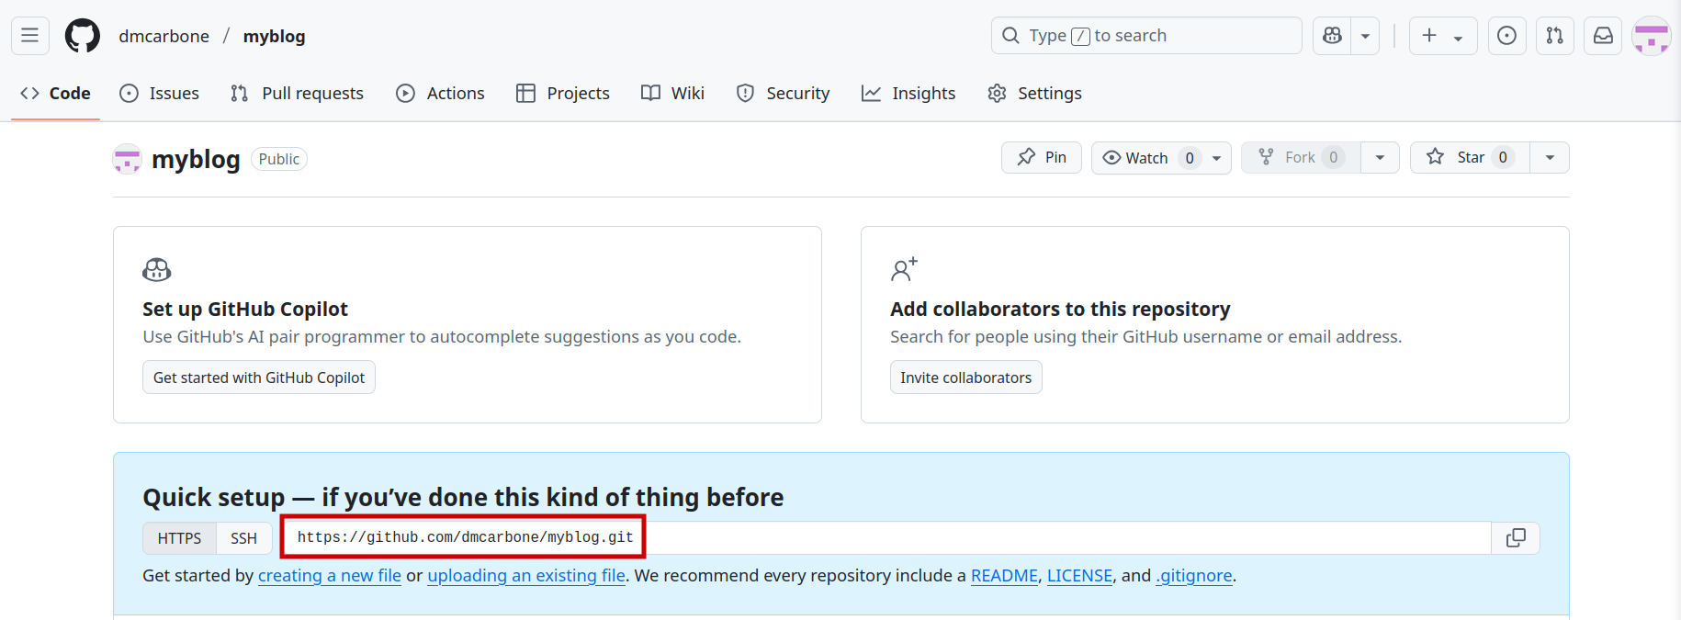Star the myblog repository
The image size is (1681, 620).
point(1470,157)
